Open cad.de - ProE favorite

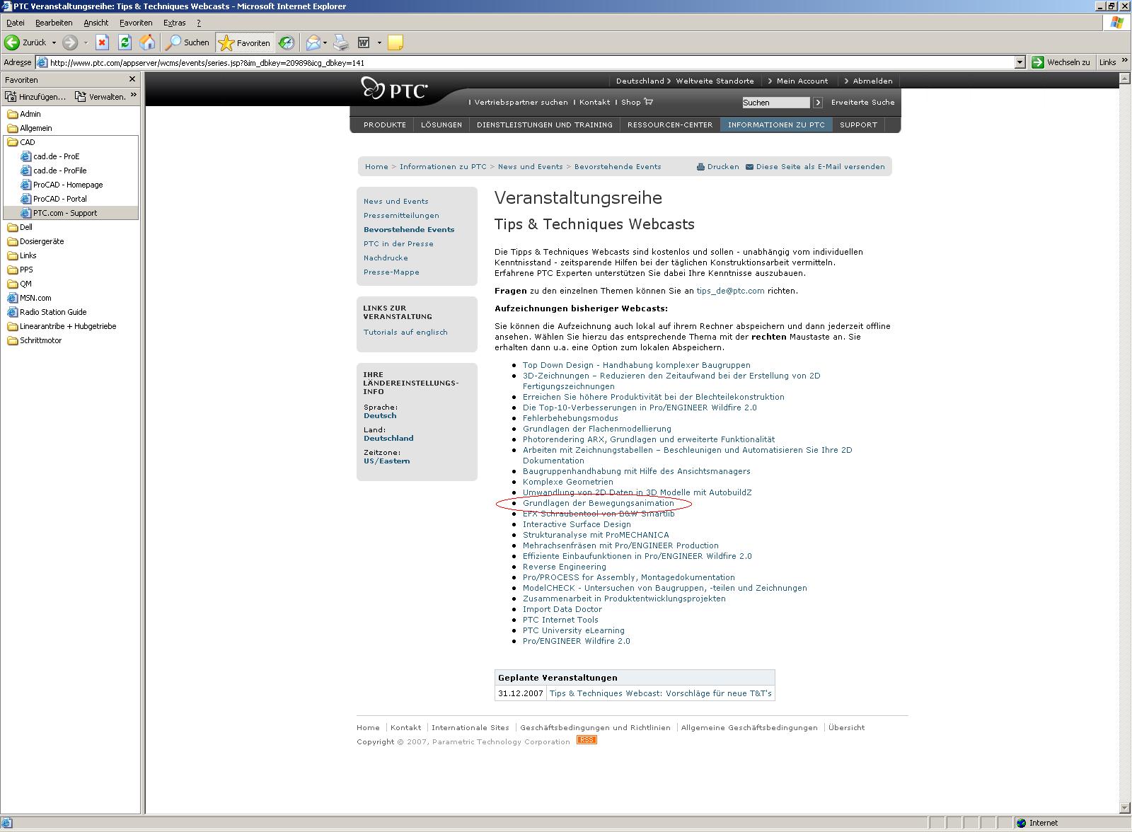[x=50, y=156]
